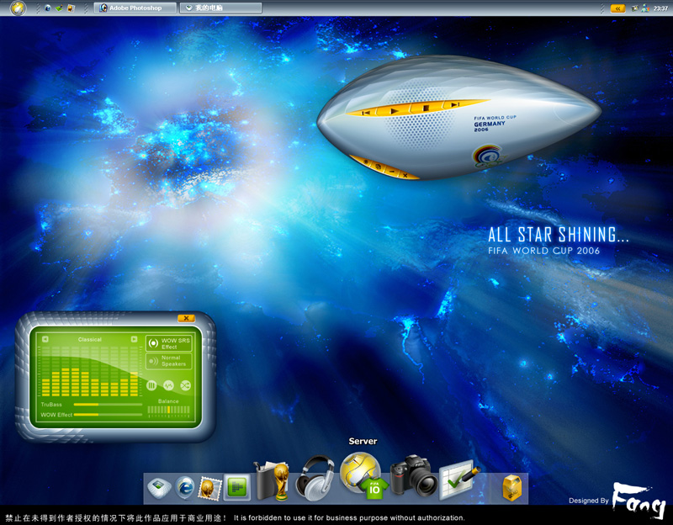Open the camera dock icon
The width and height of the screenshot is (673, 525).
[x=413, y=475]
